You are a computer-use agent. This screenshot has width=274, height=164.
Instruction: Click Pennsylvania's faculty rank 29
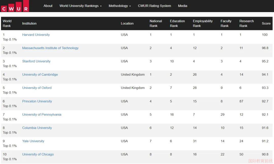222,114
